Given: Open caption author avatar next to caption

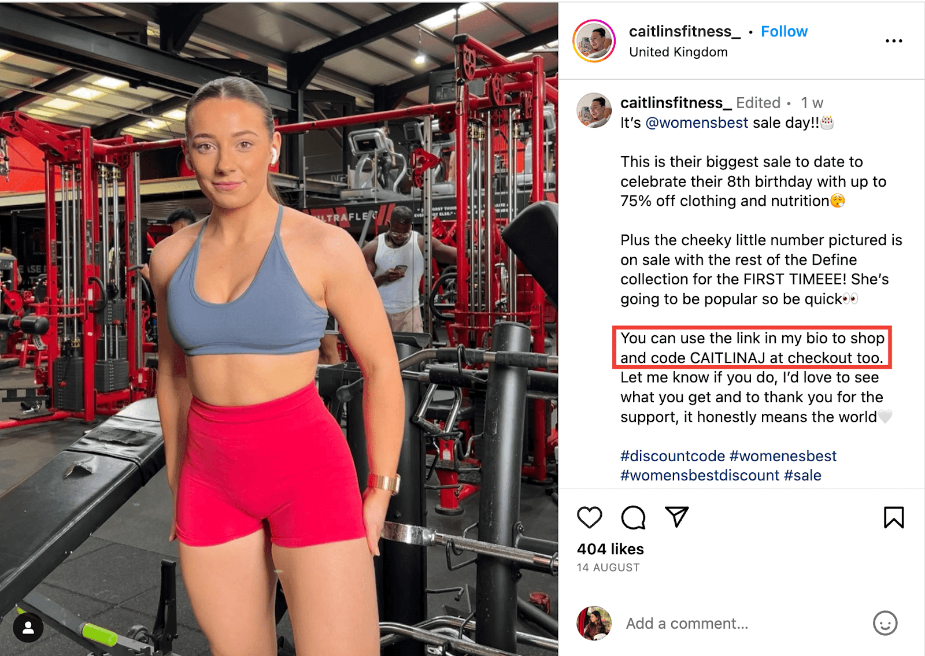Looking at the screenshot, I should (594, 110).
